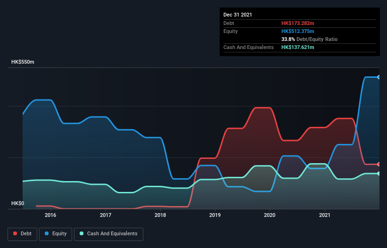Click the teal Cash legend dot

[82, 233]
